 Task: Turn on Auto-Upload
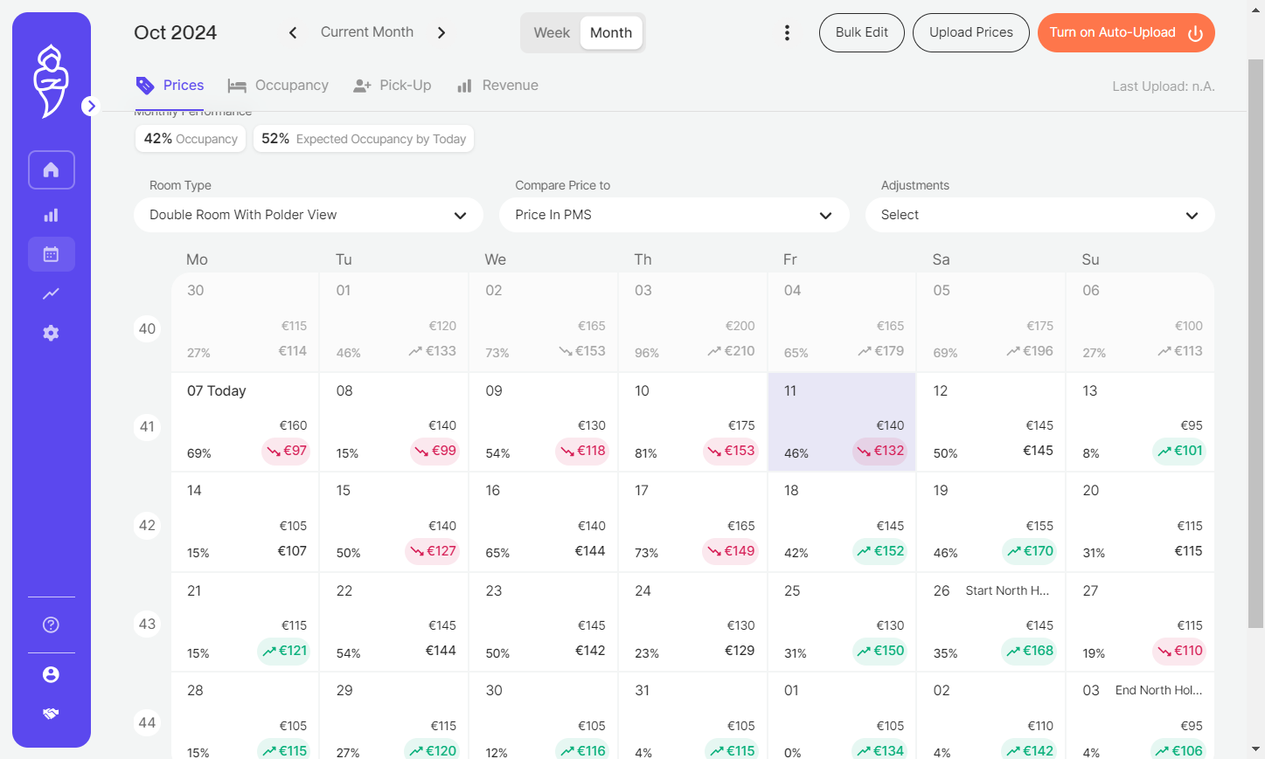(x=1126, y=32)
